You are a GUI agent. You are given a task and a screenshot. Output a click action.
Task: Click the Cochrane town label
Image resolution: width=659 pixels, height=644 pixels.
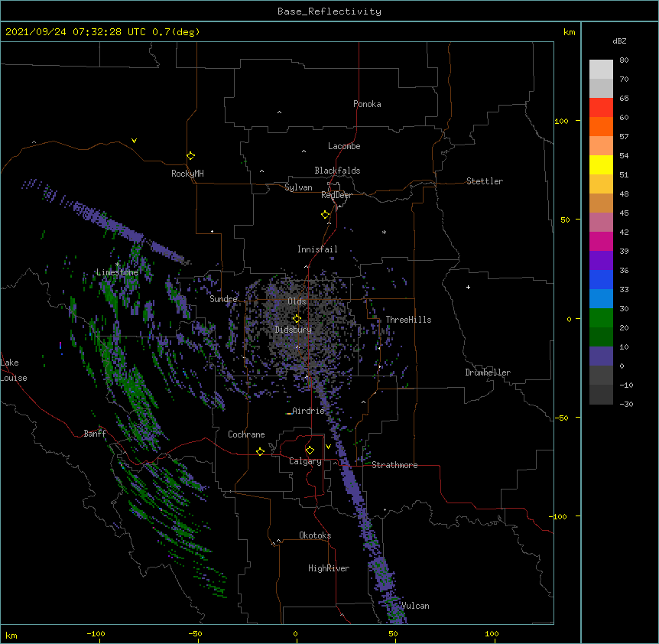[x=246, y=434]
